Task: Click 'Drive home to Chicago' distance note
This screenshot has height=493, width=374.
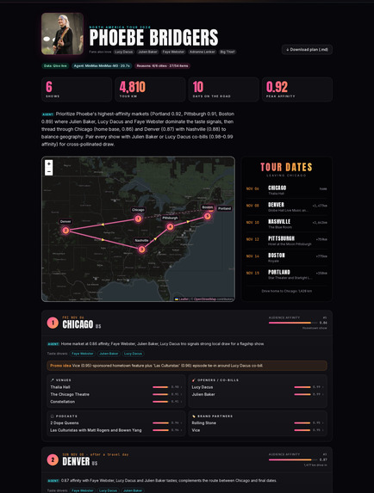Action: [286, 291]
